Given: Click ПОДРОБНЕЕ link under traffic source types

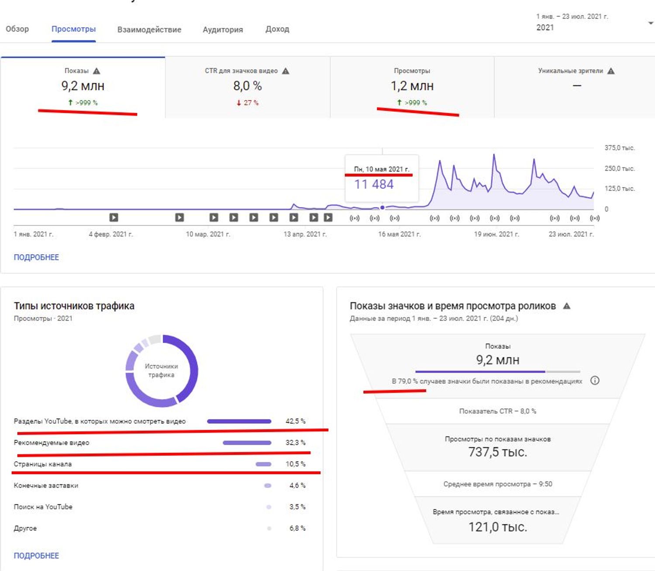Looking at the screenshot, I should [x=36, y=556].
